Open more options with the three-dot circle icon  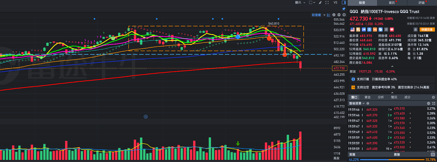click(x=429, y=103)
